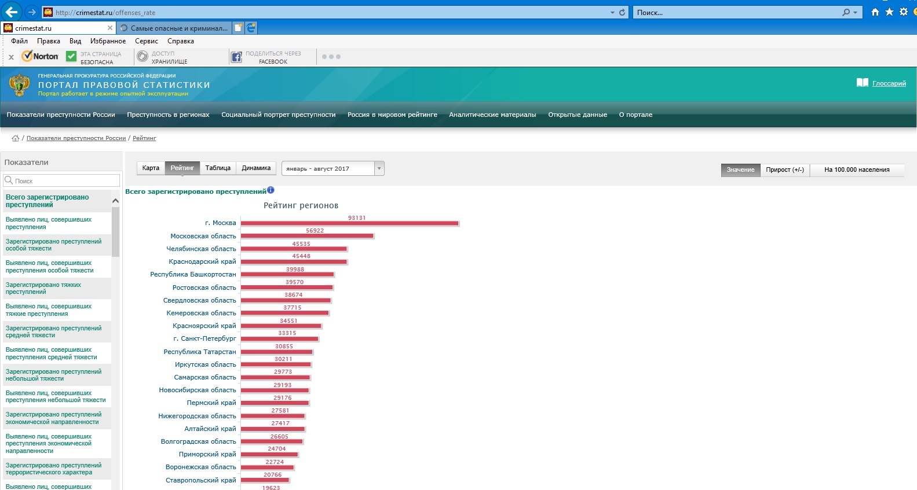The image size is (917, 490).
Task: Expand the search provider dropdown arrow
Action: point(855,12)
